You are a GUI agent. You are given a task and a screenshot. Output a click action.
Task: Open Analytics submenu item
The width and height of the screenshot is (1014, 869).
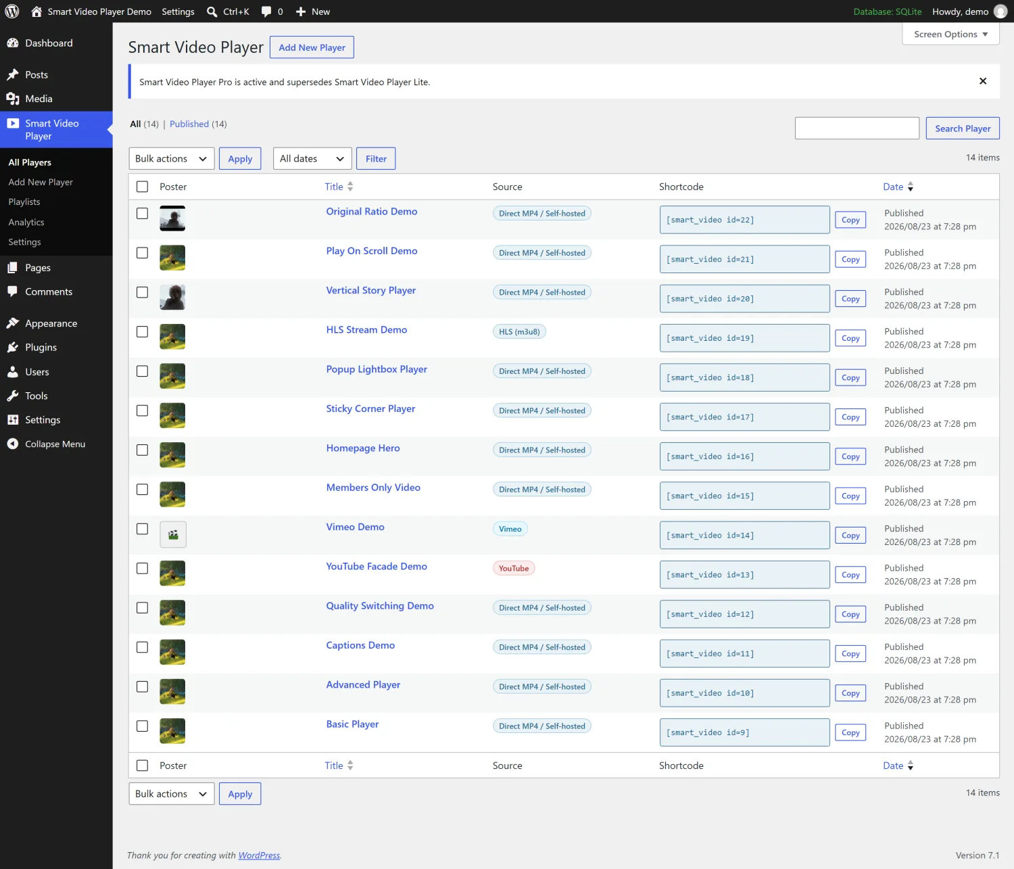pyautogui.click(x=26, y=222)
